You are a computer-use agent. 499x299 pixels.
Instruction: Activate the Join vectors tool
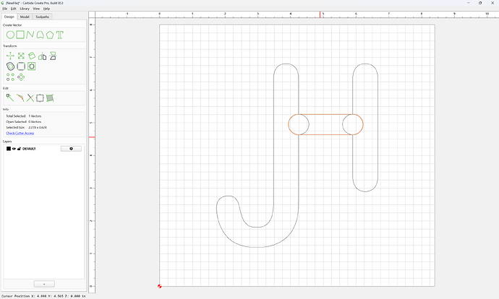[x=20, y=98]
